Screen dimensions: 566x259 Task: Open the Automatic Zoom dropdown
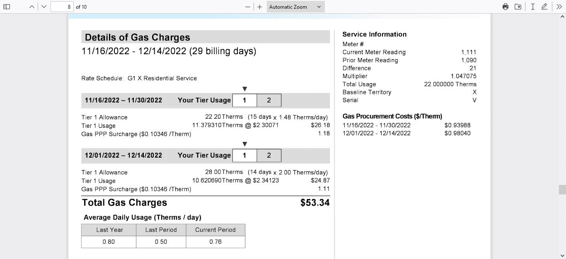(x=295, y=7)
